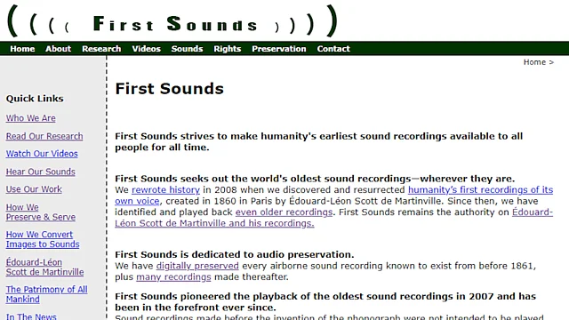The width and height of the screenshot is (569, 320).
Task: Open How We Preserve & Serve link
Action: pos(41,212)
